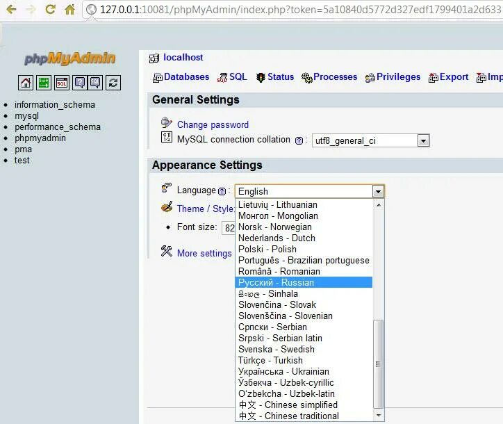Image resolution: width=503 pixels, height=424 pixels.
Task: Click the MySQL connection collation icon
Action: 167,137
